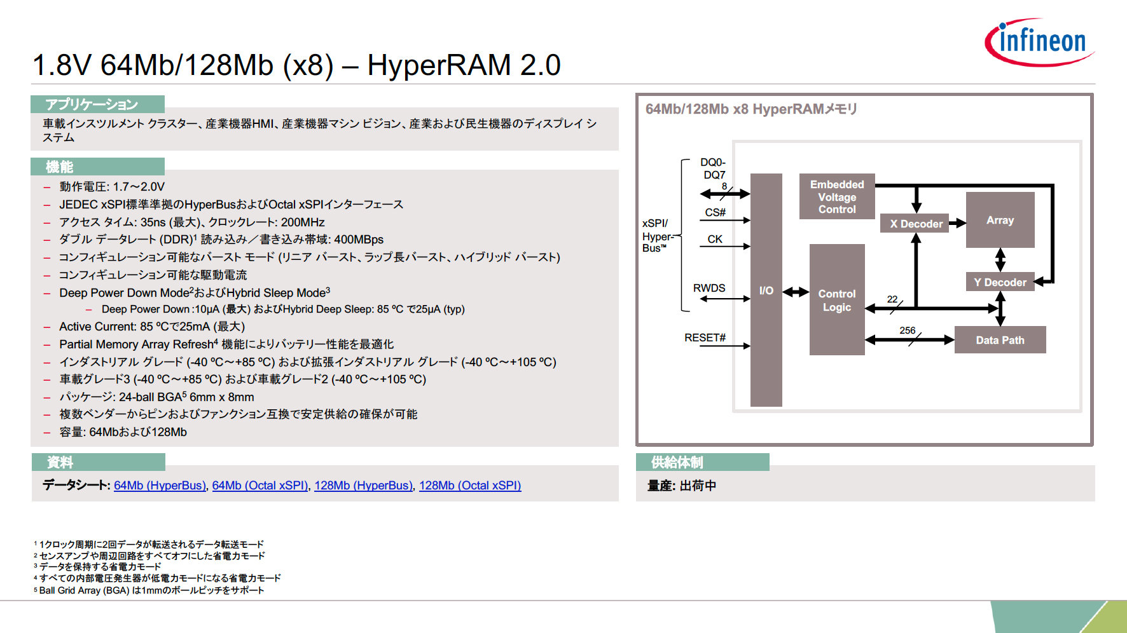Click the Deep Power Down :10μA sub-bullet
Image resolution: width=1127 pixels, height=633 pixels.
coord(283,310)
